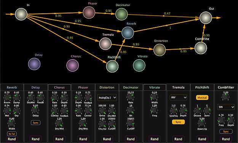Click Rand under the Chorus module

coord(59,139)
